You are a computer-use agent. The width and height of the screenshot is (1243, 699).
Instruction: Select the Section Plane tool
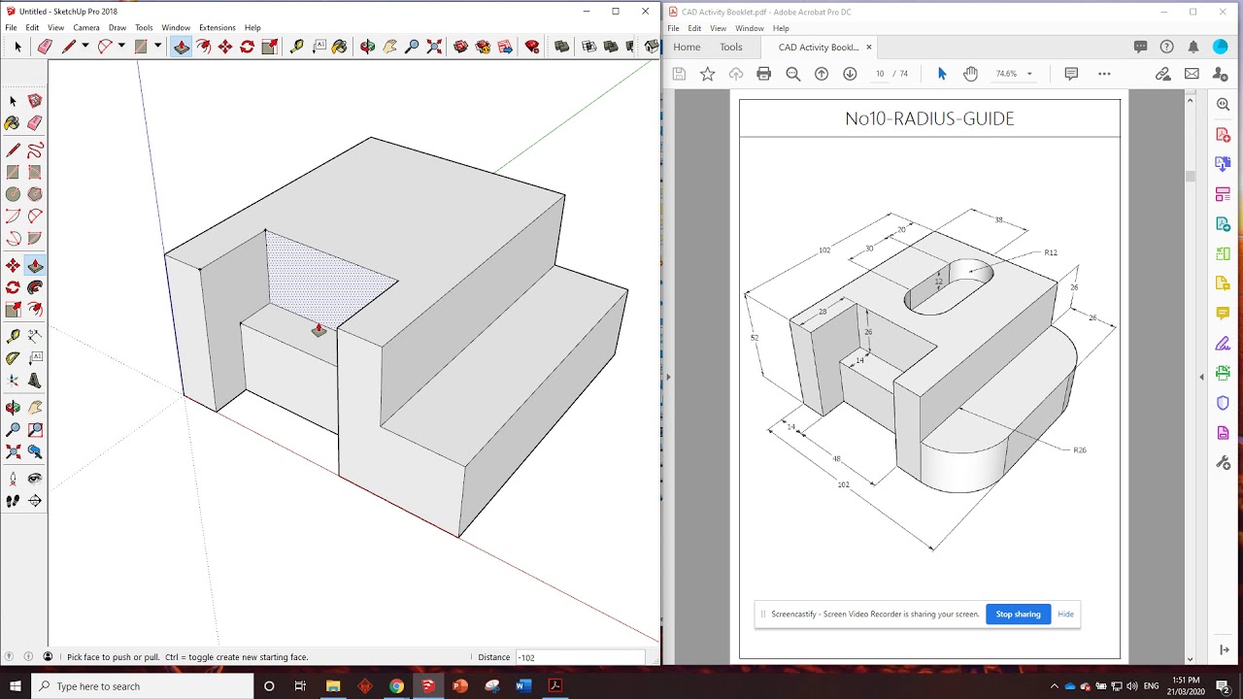tap(35, 501)
